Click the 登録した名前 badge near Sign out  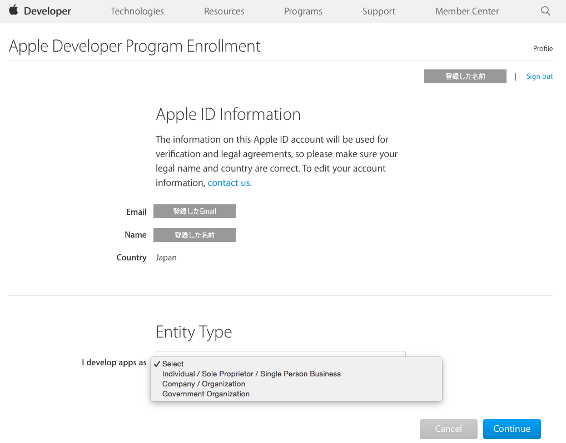(465, 77)
